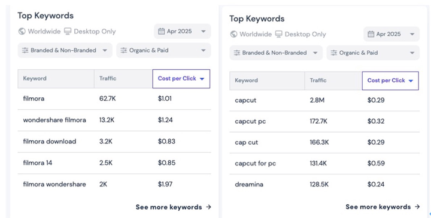The width and height of the screenshot is (431, 218).
Task: Click calendar icon beside Apr 2025 in left panel
Action: (162, 31)
